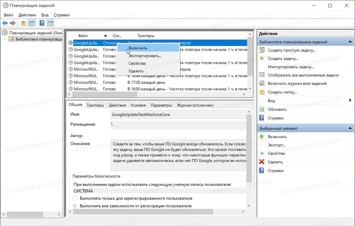355x226 pixels.
Task: Select Выполнять вне зависимости от регистрации radio
Action: tap(75, 206)
